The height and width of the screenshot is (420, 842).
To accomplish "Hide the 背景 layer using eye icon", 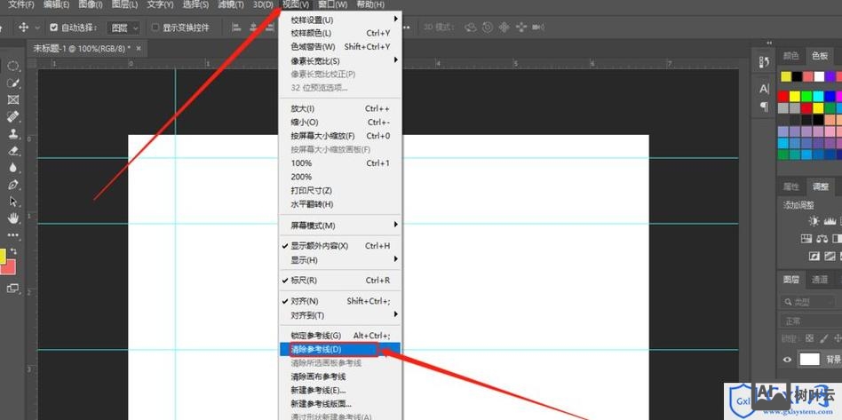I will (x=787, y=360).
